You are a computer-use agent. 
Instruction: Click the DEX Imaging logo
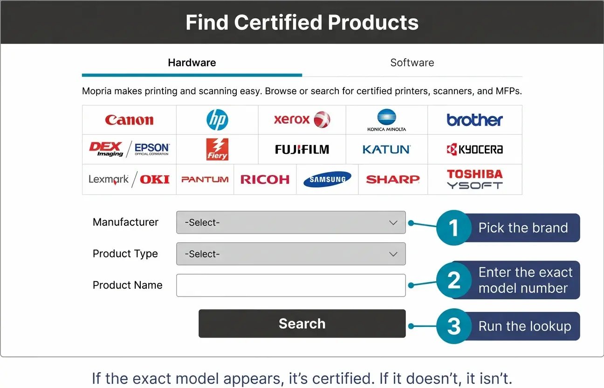click(106, 149)
